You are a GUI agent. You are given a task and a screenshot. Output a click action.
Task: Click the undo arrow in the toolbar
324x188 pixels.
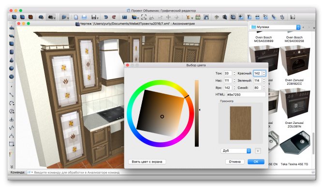click(x=105, y=17)
